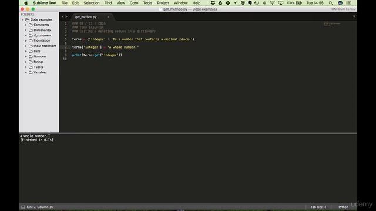Open the Sublime Text application menu

pyautogui.click(x=45, y=3)
